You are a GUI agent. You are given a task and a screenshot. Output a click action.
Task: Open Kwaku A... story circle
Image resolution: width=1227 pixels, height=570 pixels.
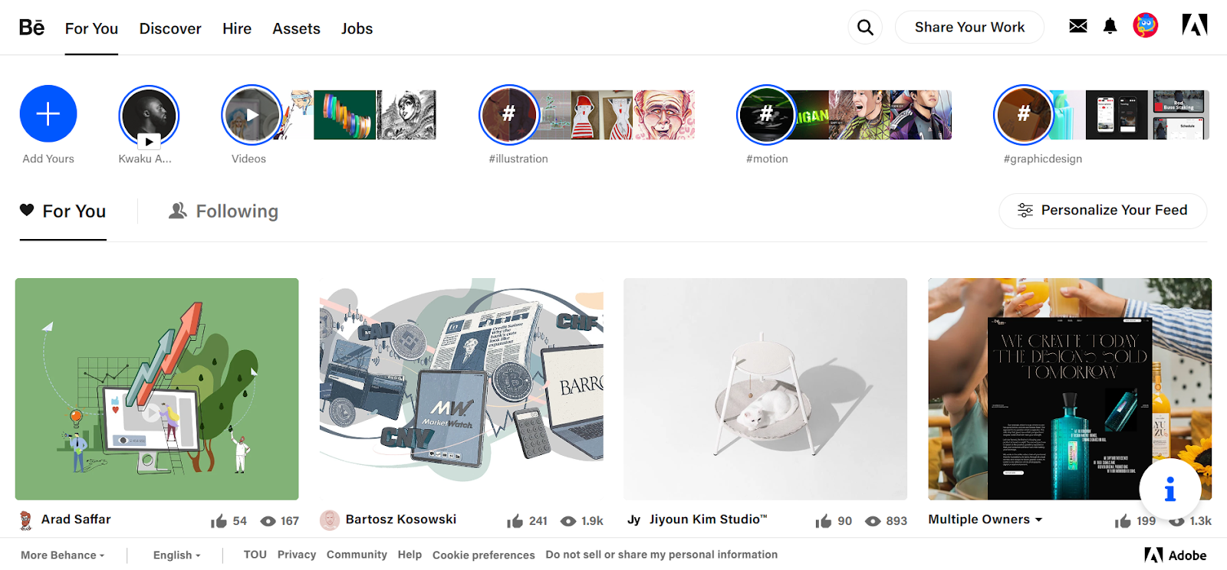coord(149,116)
